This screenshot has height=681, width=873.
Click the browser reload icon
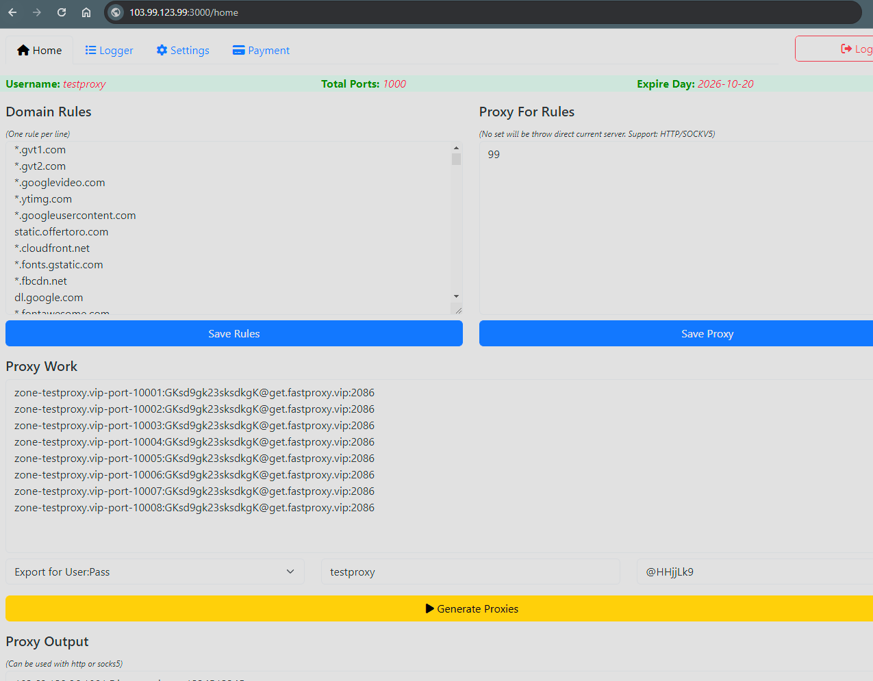tap(62, 12)
